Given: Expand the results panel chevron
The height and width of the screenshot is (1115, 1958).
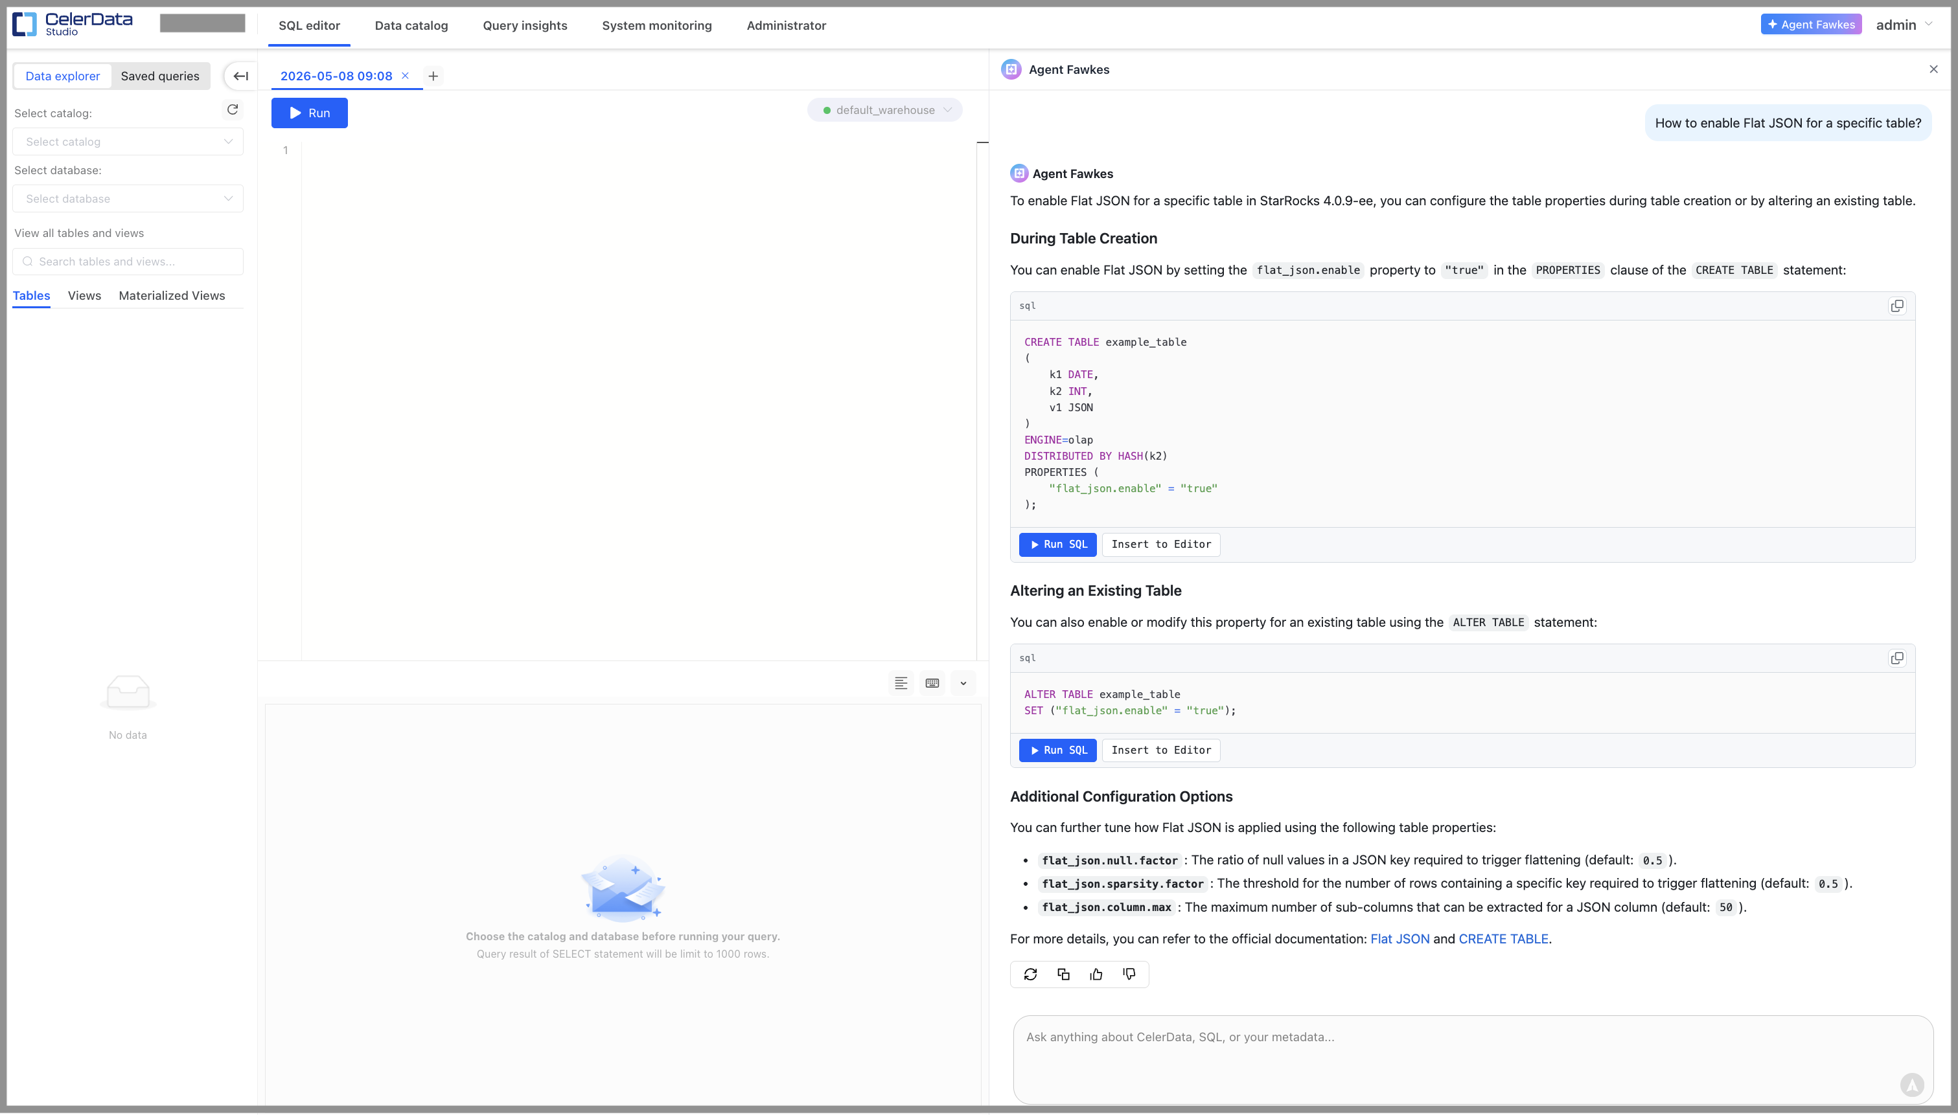Looking at the screenshot, I should pyautogui.click(x=963, y=683).
